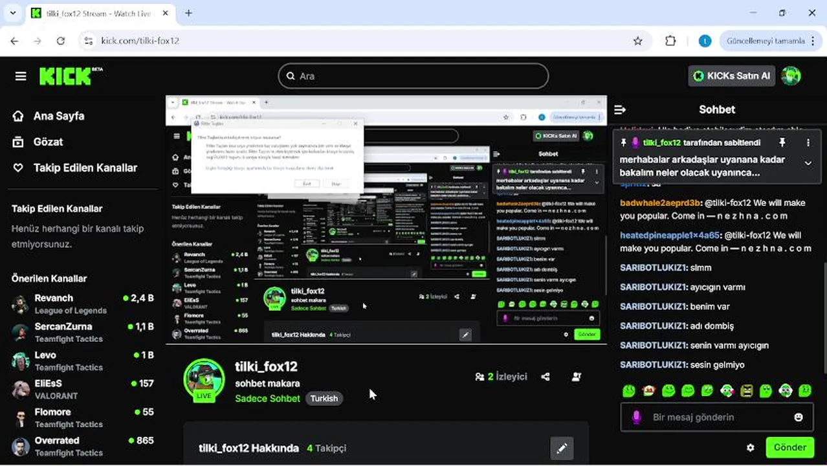
Task: Open Levo recommended channel
Action: pos(83,361)
